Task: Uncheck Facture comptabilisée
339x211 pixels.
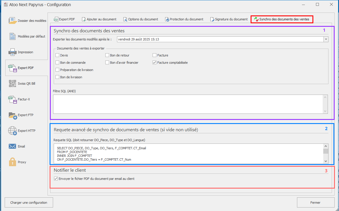Action: point(155,63)
